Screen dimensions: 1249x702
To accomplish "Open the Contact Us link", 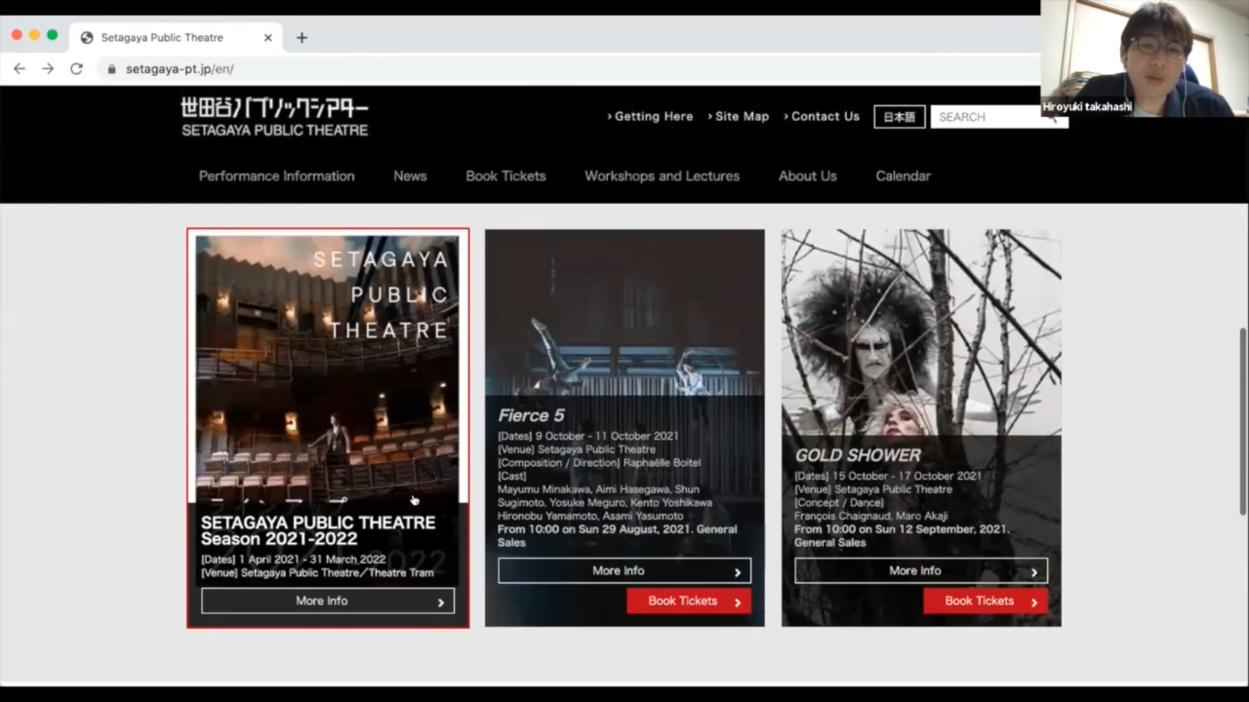I will 822,116.
